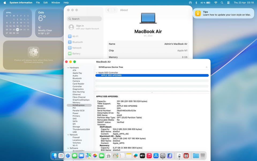The width and height of the screenshot is (257, 161).
Task: Select Memory in the Hardware list
Action: tap(76, 103)
